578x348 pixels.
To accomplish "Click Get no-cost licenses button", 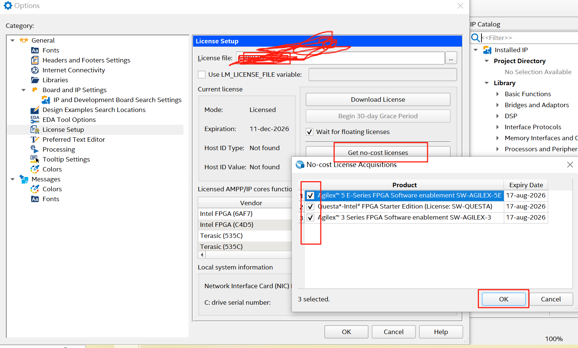I will point(378,153).
